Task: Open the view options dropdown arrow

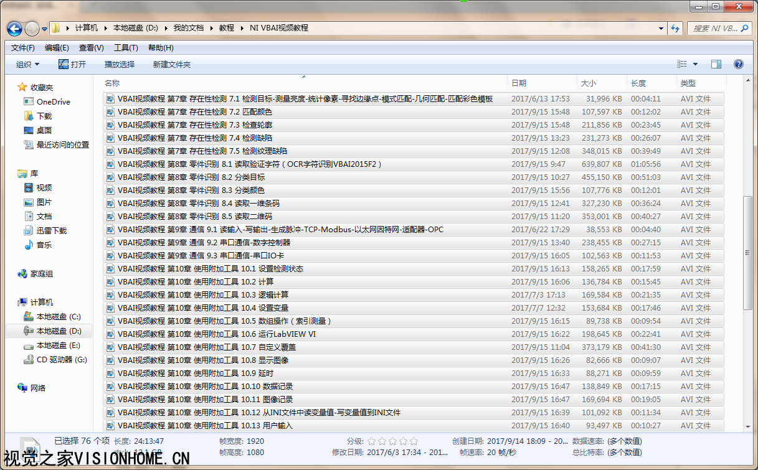Action: click(x=695, y=64)
